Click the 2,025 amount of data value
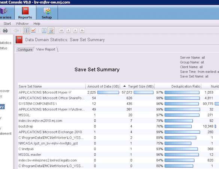Screen dimensions: 219x169 pos(92,92)
